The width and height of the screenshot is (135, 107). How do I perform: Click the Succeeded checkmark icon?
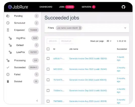click(8, 67)
